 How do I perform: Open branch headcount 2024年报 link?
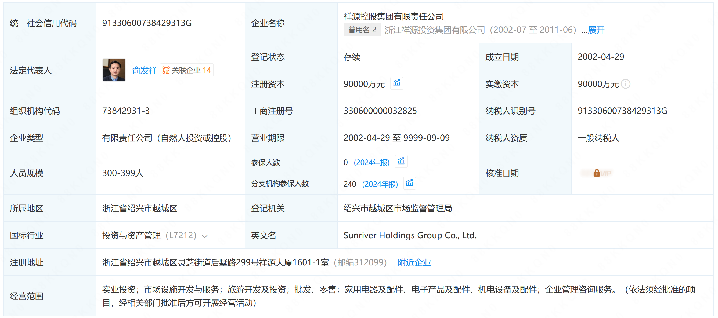(380, 184)
